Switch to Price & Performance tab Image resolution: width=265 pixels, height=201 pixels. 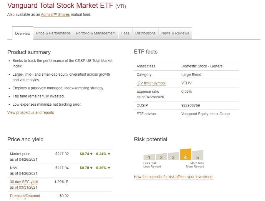[53, 33]
